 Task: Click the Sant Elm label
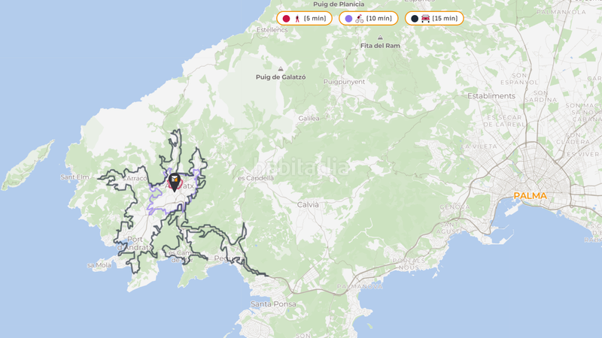75,177
